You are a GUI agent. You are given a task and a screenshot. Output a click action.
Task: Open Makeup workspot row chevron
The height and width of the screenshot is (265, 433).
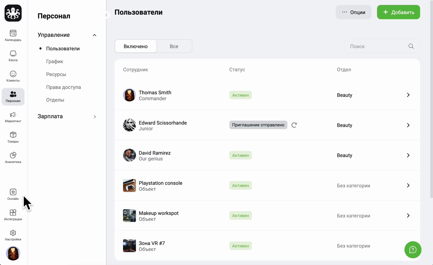408,216
